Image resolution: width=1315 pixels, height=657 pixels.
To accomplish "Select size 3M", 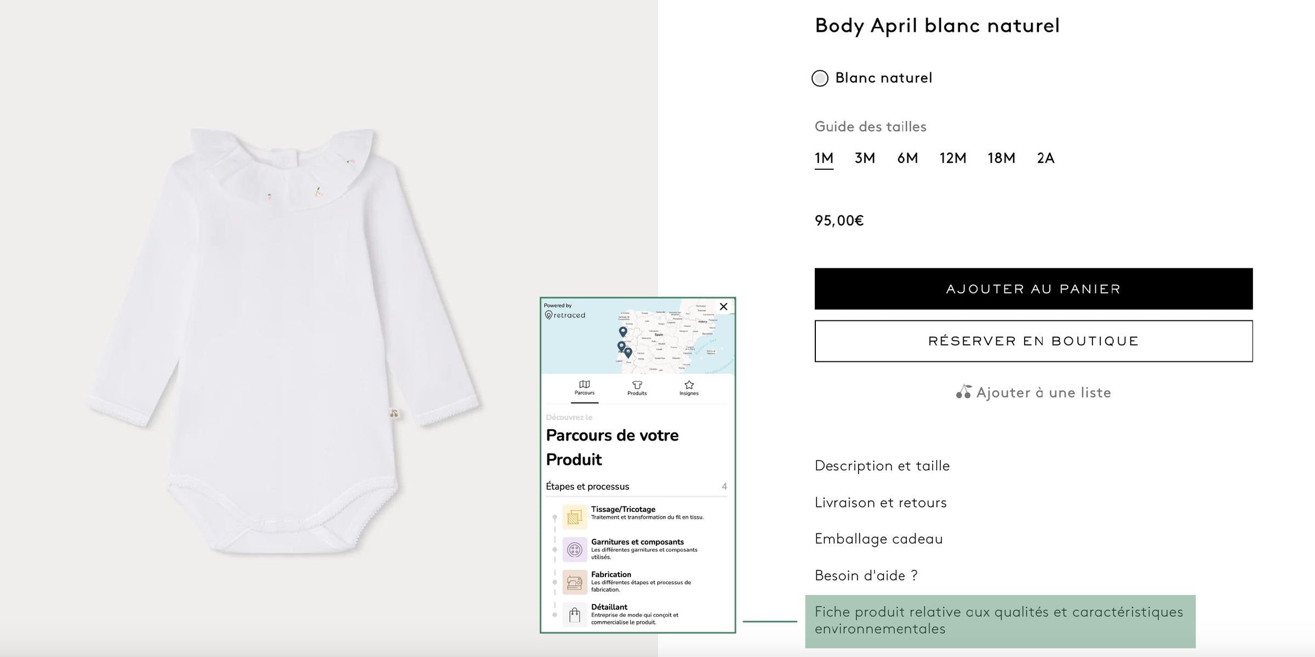I will [x=865, y=158].
